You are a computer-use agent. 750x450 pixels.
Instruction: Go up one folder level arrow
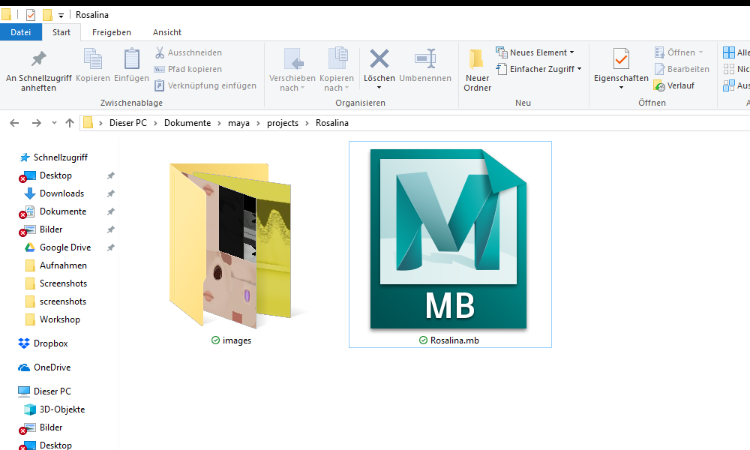(69, 123)
